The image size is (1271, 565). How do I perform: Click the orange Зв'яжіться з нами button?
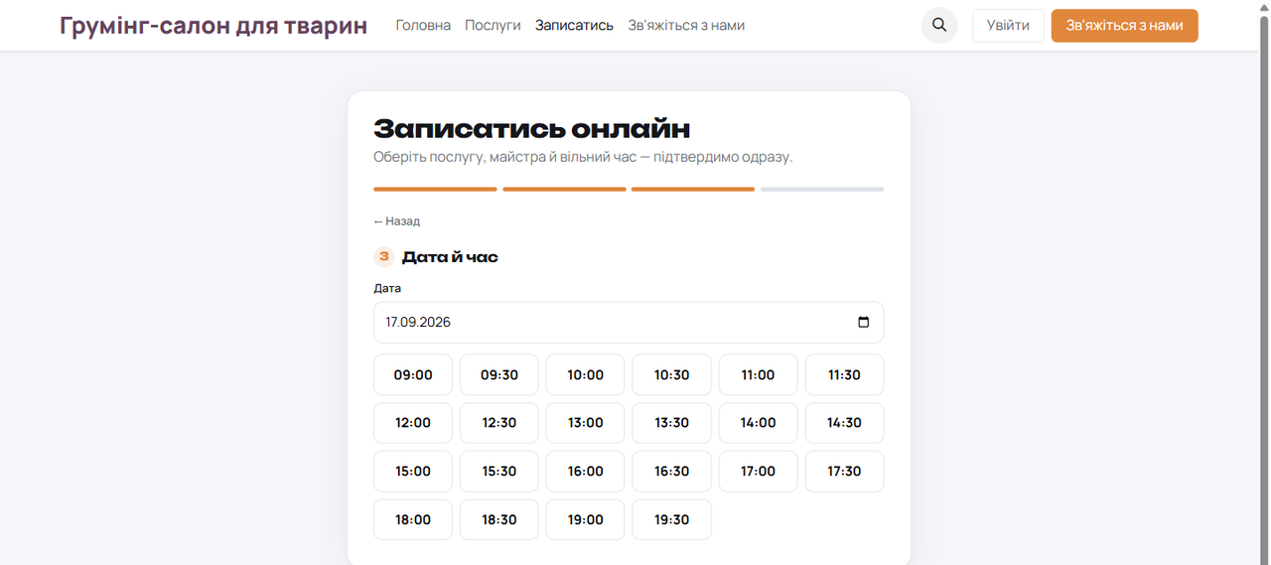pos(1124,26)
